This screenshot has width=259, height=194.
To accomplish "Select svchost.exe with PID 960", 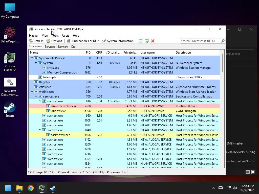I will coord(124,116).
